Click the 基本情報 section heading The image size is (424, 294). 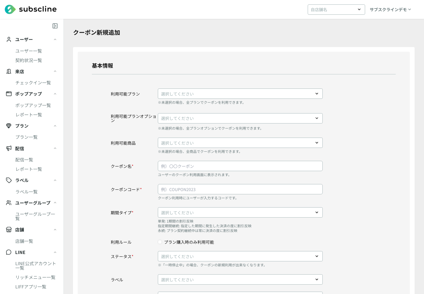coord(102,66)
